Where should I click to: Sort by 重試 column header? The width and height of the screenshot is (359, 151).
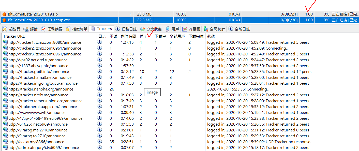pos(113,36)
